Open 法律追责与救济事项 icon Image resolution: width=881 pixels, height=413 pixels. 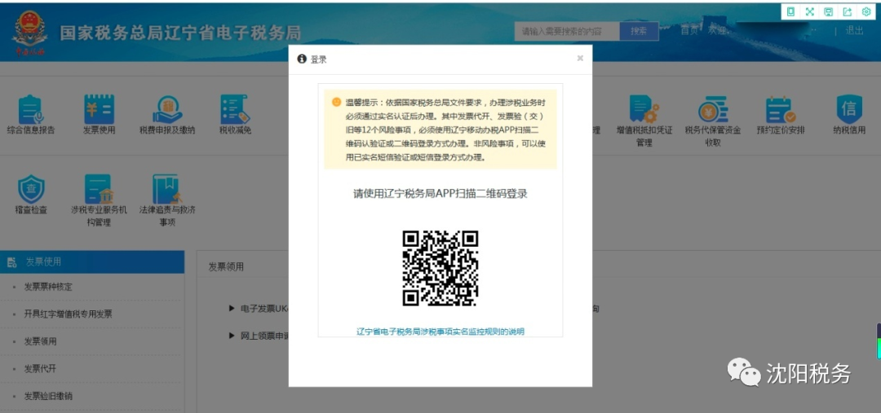click(167, 189)
